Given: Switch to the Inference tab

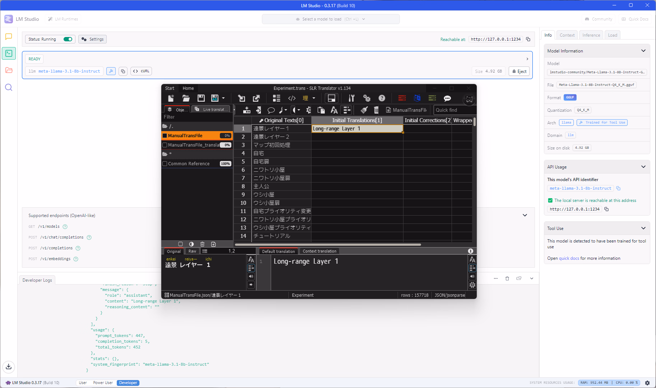Looking at the screenshot, I should point(591,35).
